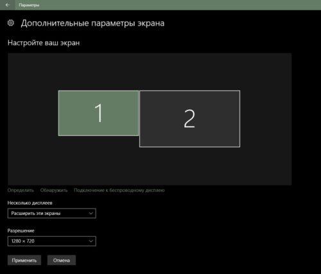321x274 pixels.
Task: Open the Расширить эти экраны dropdown
Action: click(x=52, y=213)
